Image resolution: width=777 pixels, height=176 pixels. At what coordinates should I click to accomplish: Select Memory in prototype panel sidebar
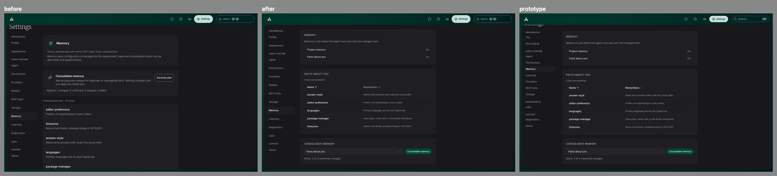539,69
